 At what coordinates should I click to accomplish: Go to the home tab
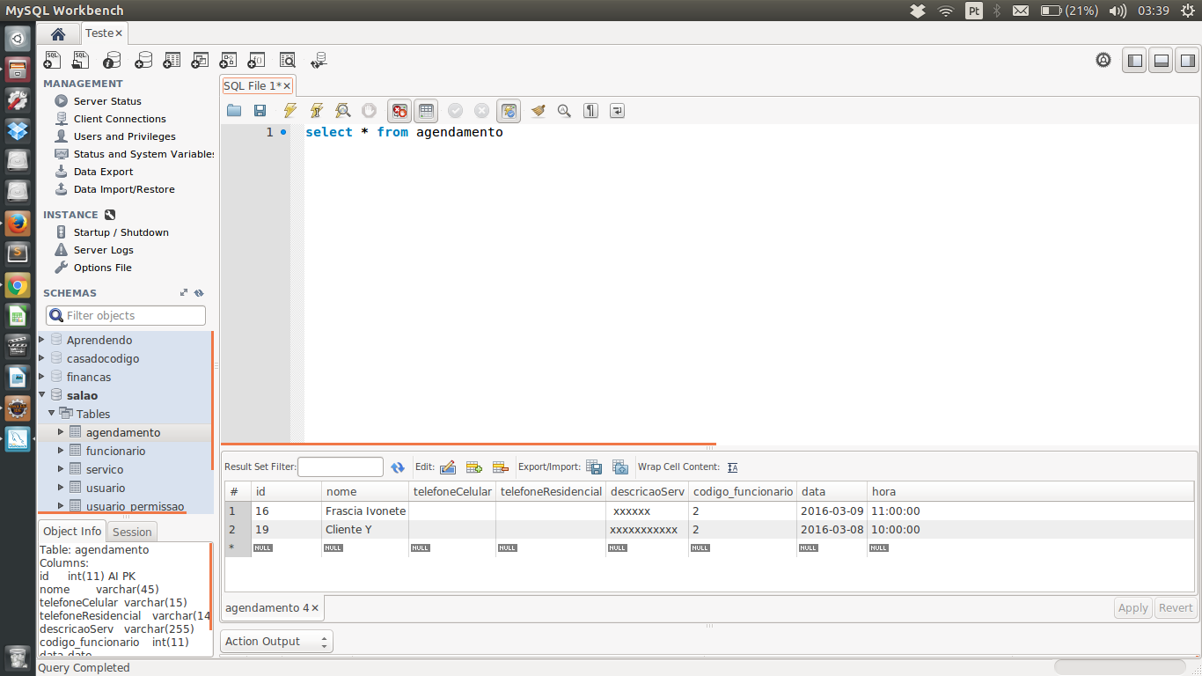[x=58, y=34]
